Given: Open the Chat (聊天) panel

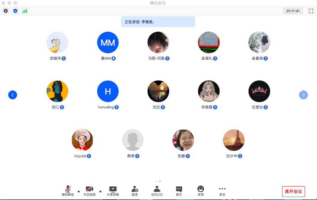Looking at the screenshot, I should [x=179, y=191].
